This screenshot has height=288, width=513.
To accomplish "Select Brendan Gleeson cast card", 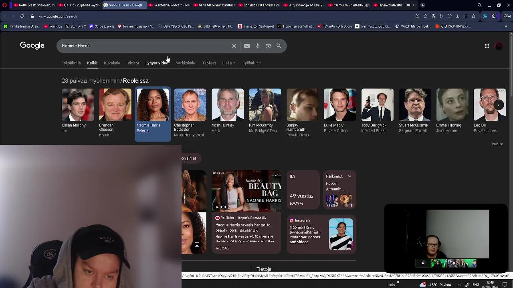I will [115, 114].
